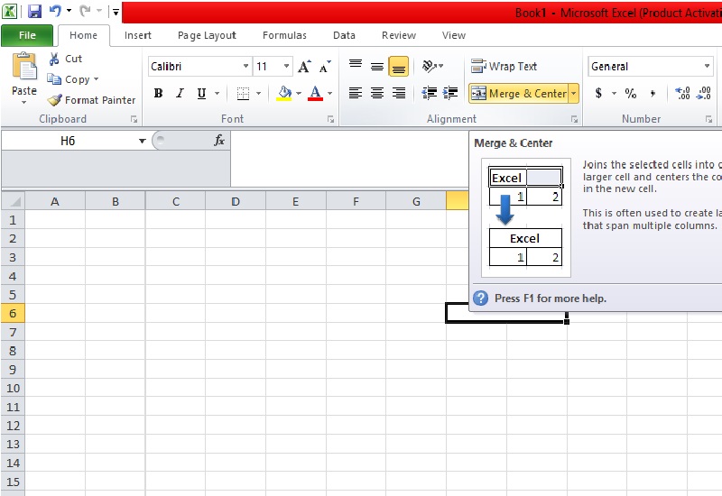This screenshot has width=722, height=496.
Task: Expand Merge & Center dropdown arrow
Action: (x=574, y=94)
